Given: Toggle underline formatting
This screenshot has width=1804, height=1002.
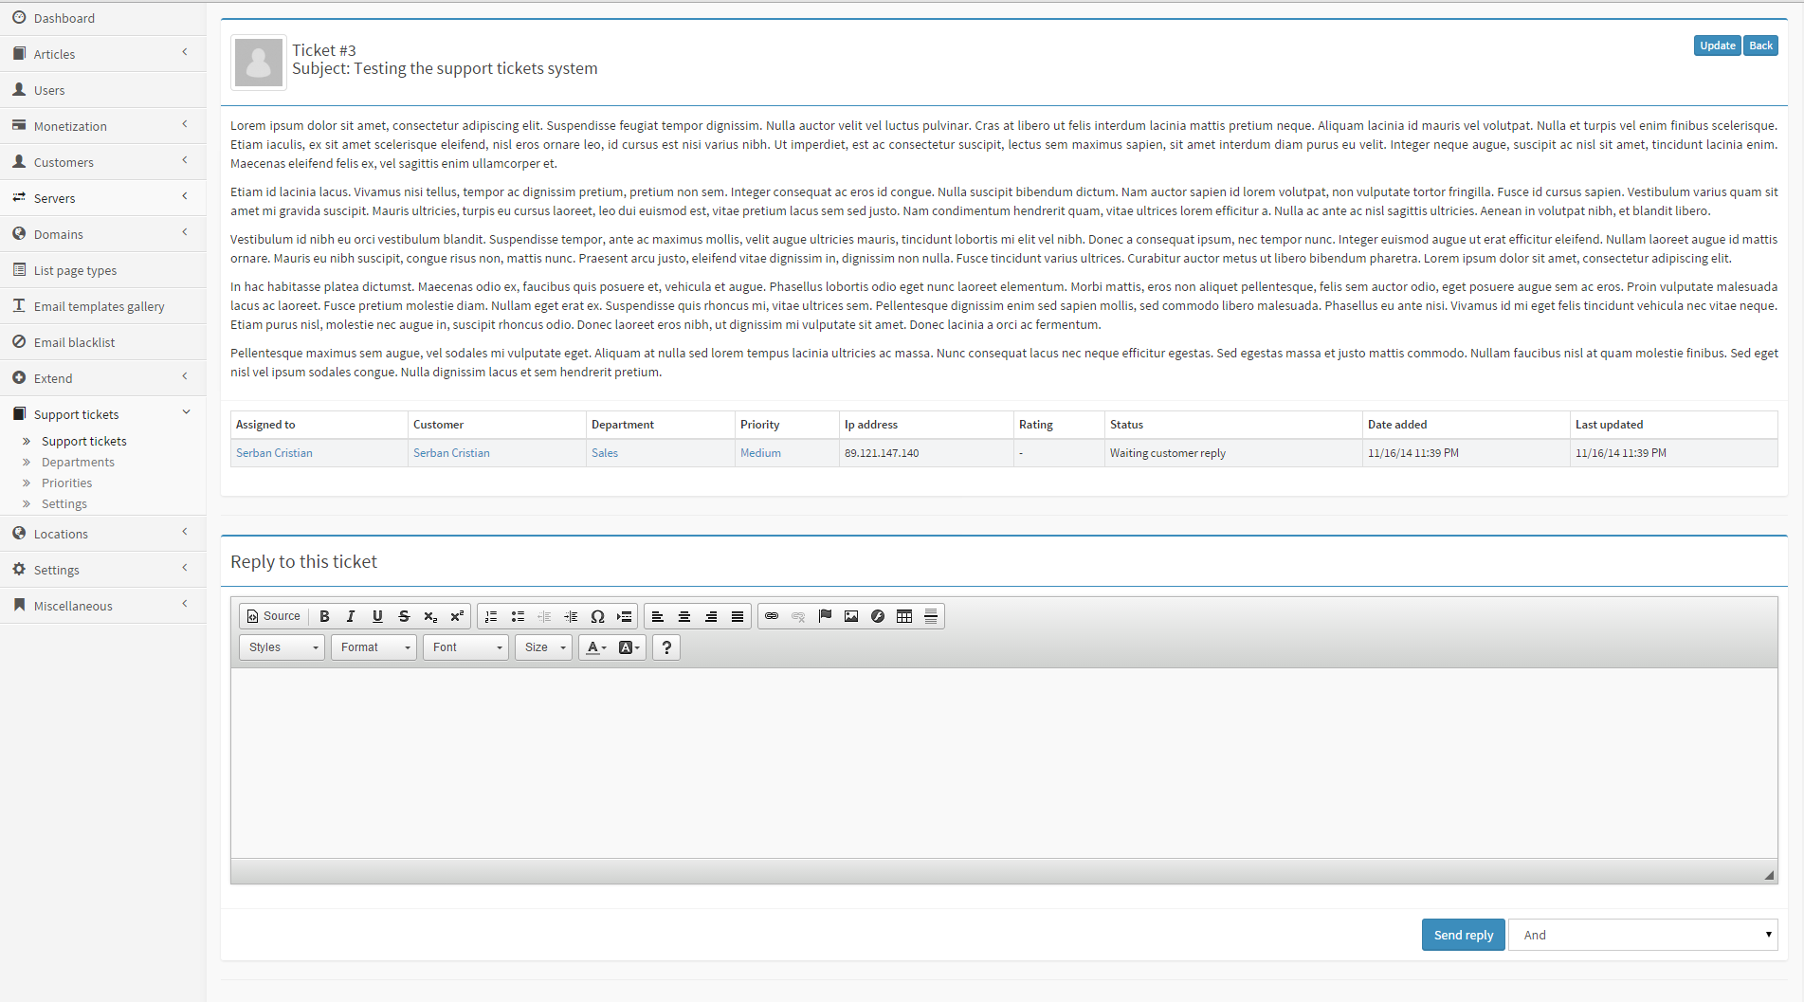Looking at the screenshot, I should click(x=377, y=616).
